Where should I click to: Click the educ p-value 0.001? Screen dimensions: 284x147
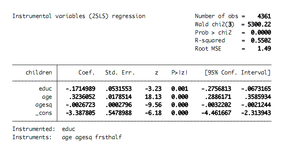(180, 89)
